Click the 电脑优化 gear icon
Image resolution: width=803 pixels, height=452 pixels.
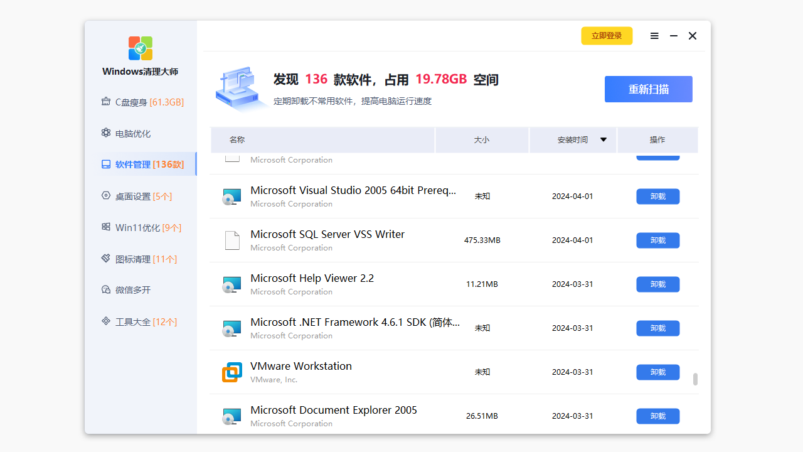pos(105,132)
